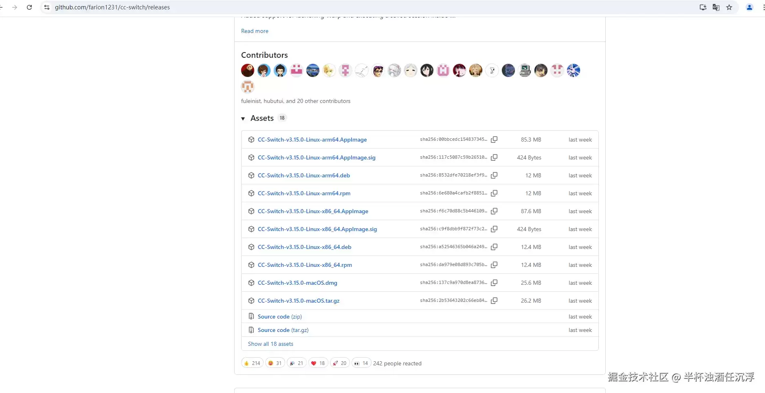Open contributor avatar on second row
This screenshot has width=765, height=393.
[248, 87]
